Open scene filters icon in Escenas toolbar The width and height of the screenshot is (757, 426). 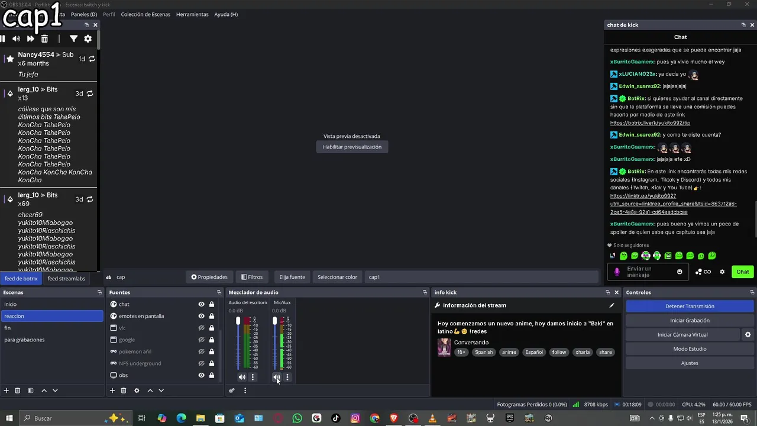pyautogui.click(x=31, y=390)
